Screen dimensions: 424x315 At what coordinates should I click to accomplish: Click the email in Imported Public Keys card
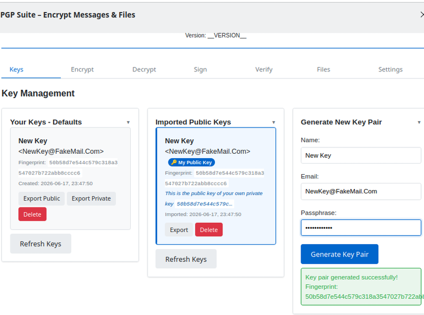pos(208,151)
